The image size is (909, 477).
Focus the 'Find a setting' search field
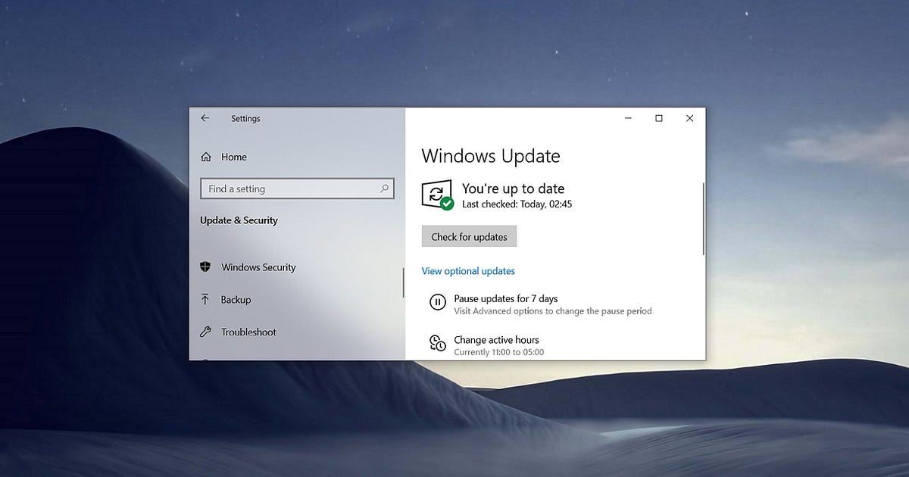(288, 189)
